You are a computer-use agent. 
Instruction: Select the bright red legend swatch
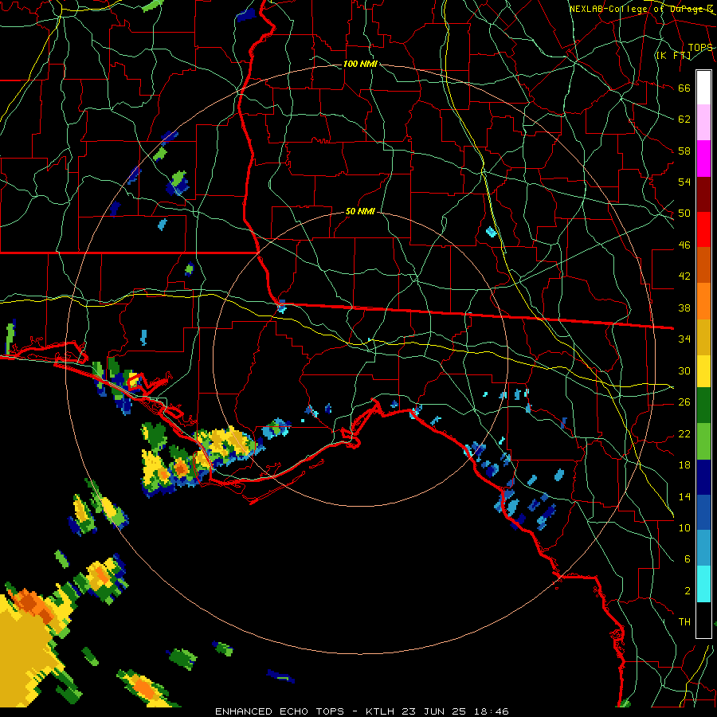click(703, 229)
